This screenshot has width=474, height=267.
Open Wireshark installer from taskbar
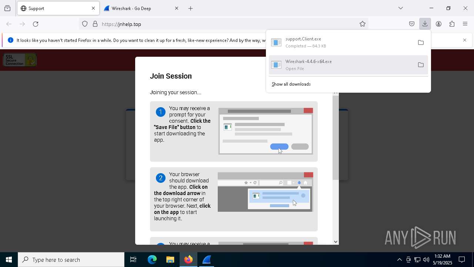click(x=207, y=260)
